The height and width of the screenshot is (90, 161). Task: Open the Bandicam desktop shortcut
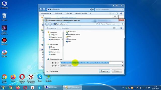pos(4,41)
